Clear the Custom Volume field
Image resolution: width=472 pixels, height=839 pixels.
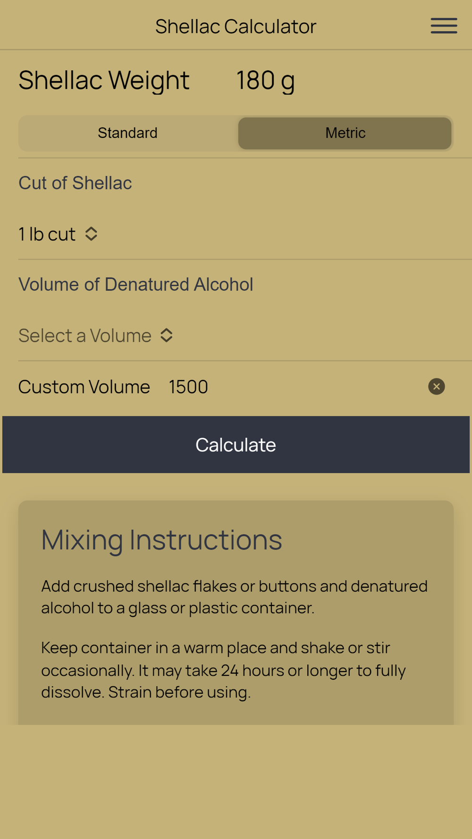click(436, 386)
